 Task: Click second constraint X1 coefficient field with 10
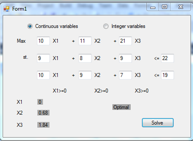43,75
